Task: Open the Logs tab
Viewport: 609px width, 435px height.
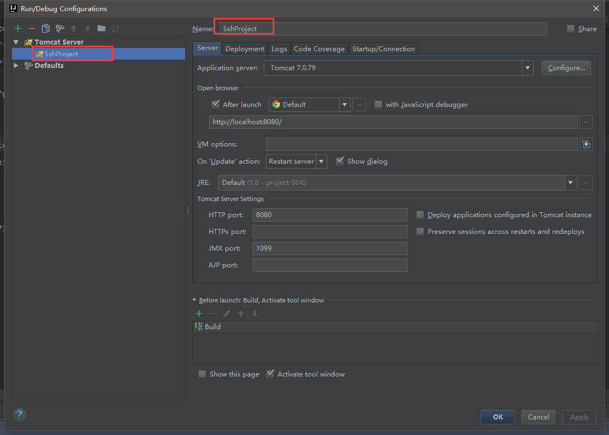Action: tap(279, 49)
